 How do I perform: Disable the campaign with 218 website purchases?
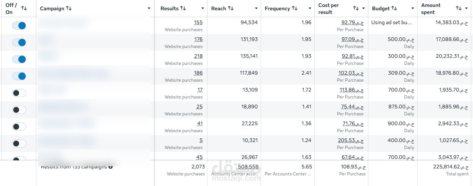19,59
